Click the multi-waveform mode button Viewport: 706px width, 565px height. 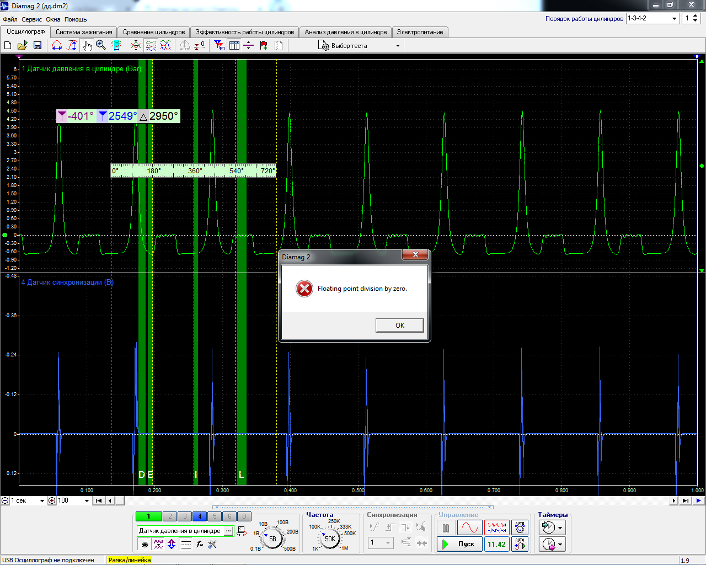click(496, 528)
